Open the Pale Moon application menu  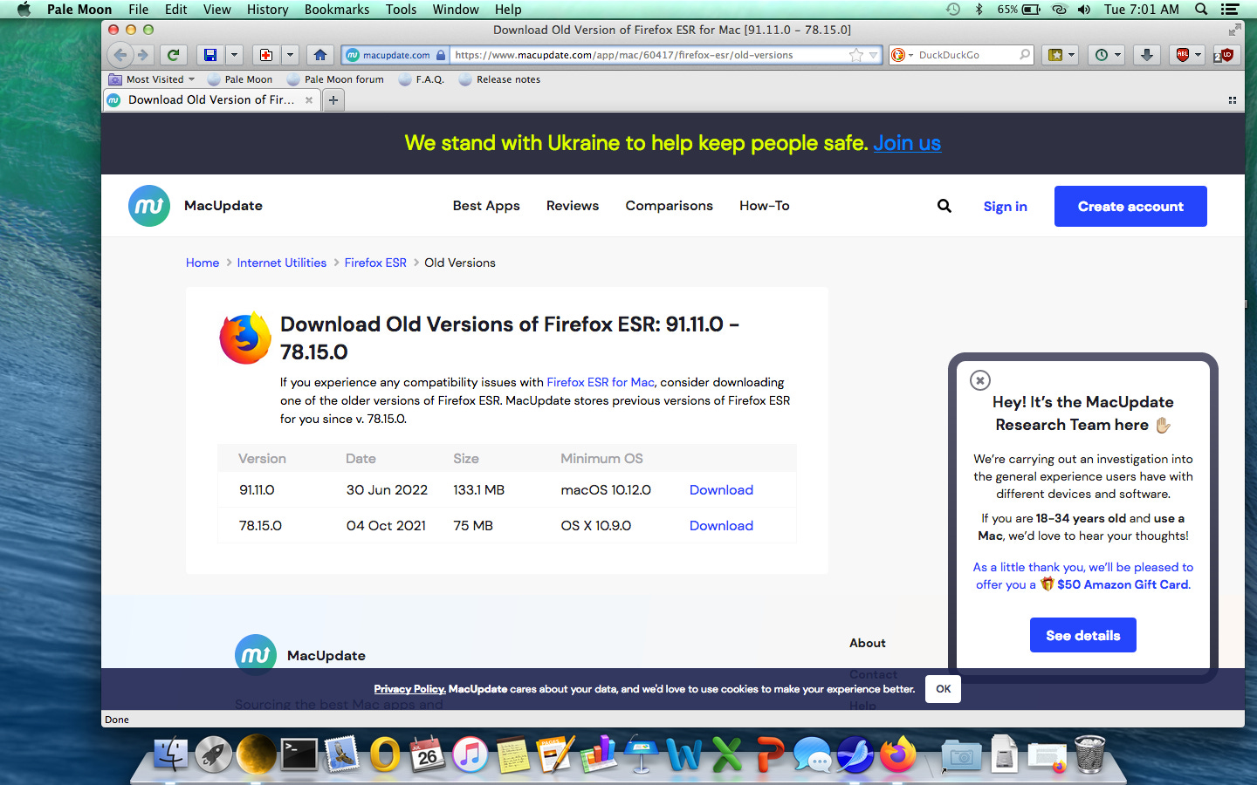pos(79,10)
